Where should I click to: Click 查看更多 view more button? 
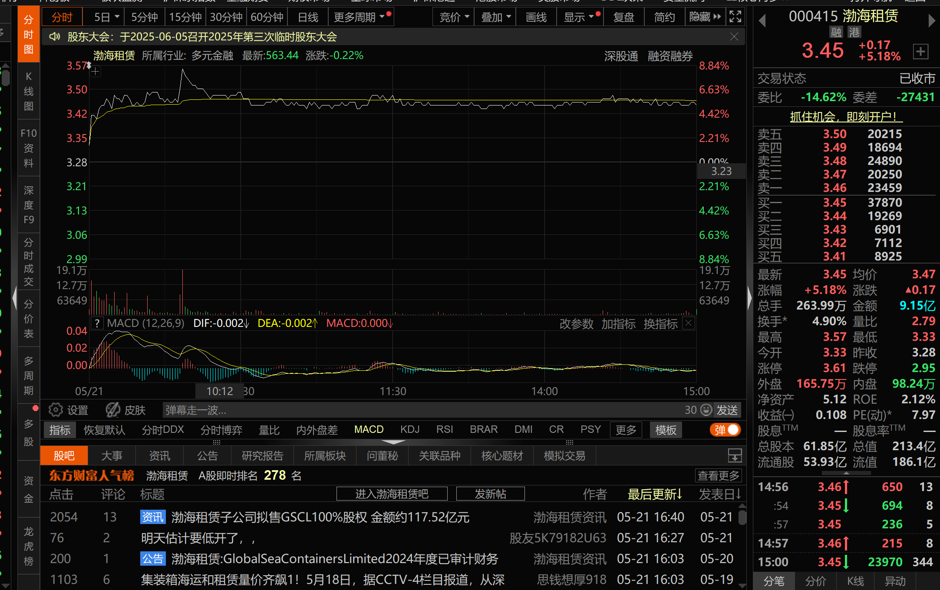(x=718, y=475)
